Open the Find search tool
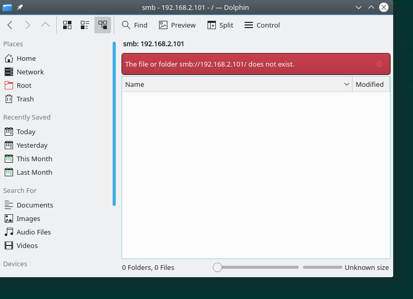This screenshot has width=413, height=299. click(x=135, y=25)
